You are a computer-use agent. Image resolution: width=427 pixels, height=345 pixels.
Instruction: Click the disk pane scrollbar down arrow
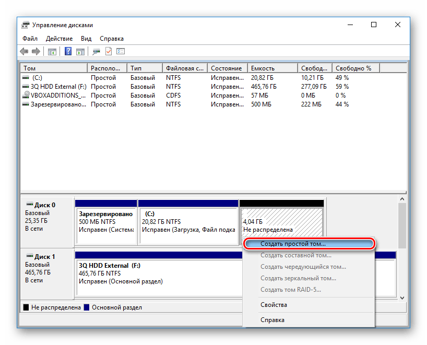pyautogui.click(x=402, y=298)
